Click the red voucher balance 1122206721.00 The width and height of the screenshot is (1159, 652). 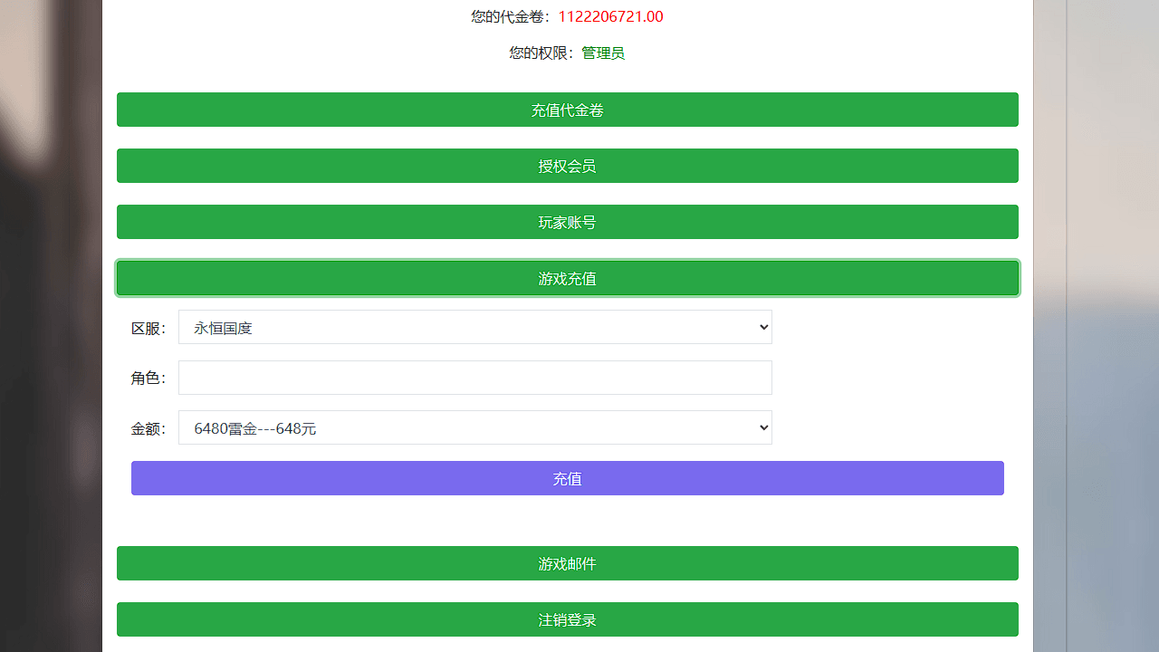tap(610, 16)
